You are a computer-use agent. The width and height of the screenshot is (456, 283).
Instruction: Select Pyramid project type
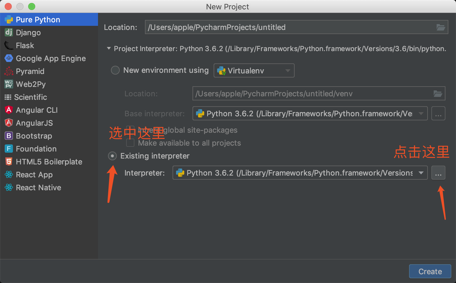click(49, 71)
